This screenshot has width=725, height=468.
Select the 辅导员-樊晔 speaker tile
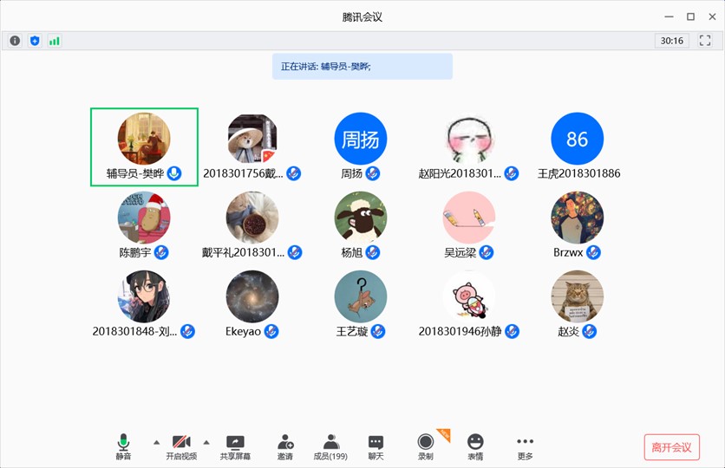coord(144,146)
